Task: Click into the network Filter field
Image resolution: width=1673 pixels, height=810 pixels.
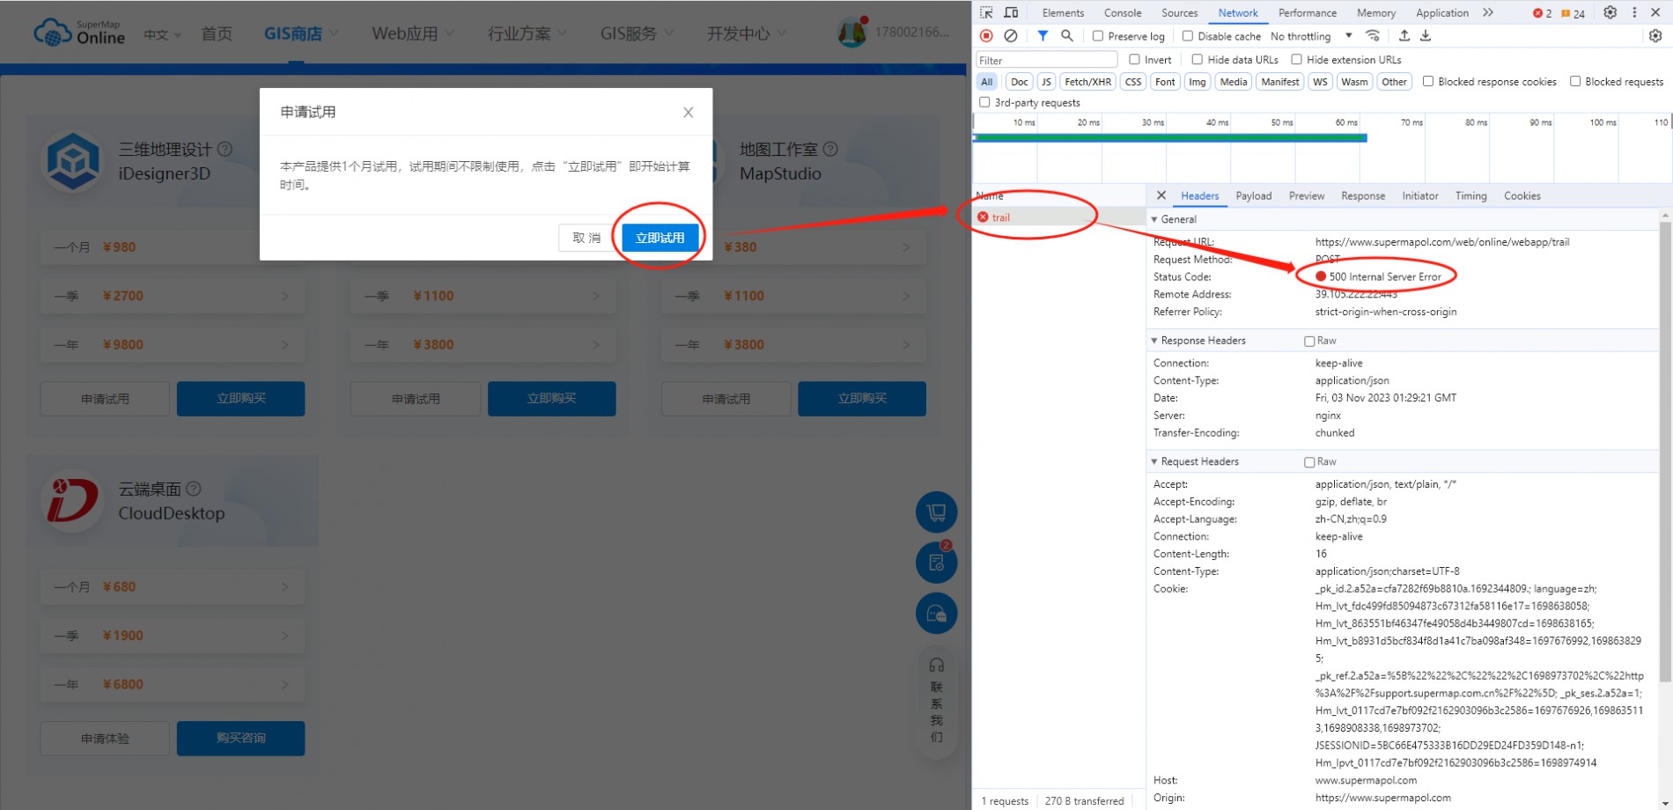Action: point(1046,60)
